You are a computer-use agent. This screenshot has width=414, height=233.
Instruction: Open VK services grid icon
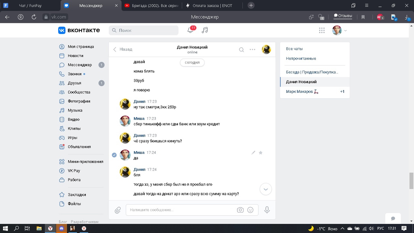point(321,30)
